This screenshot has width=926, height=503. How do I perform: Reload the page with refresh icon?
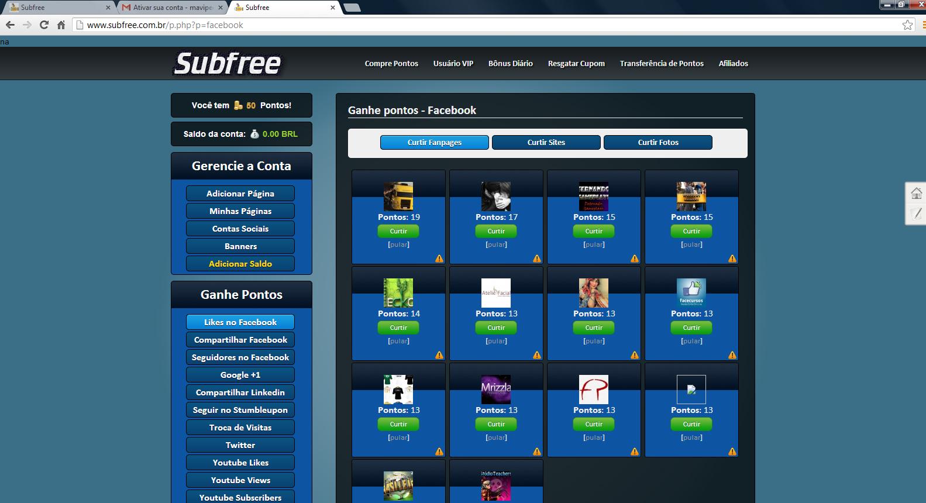[44, 25]
